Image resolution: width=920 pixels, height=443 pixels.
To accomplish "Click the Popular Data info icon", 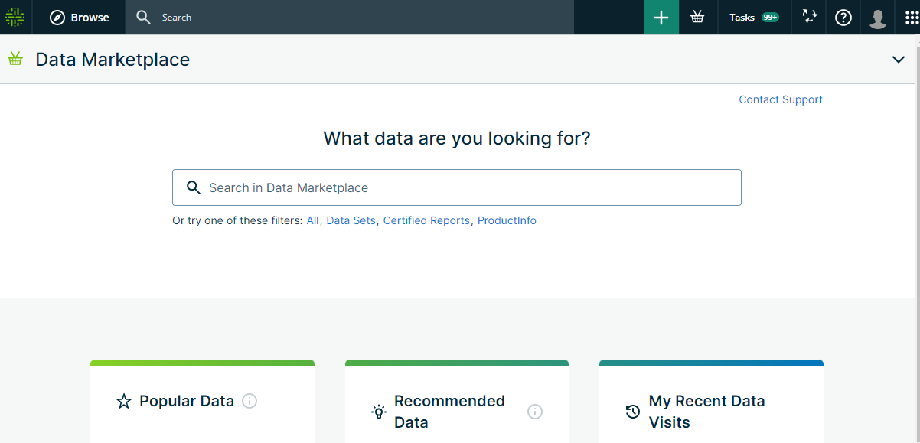I will [250, 401].
